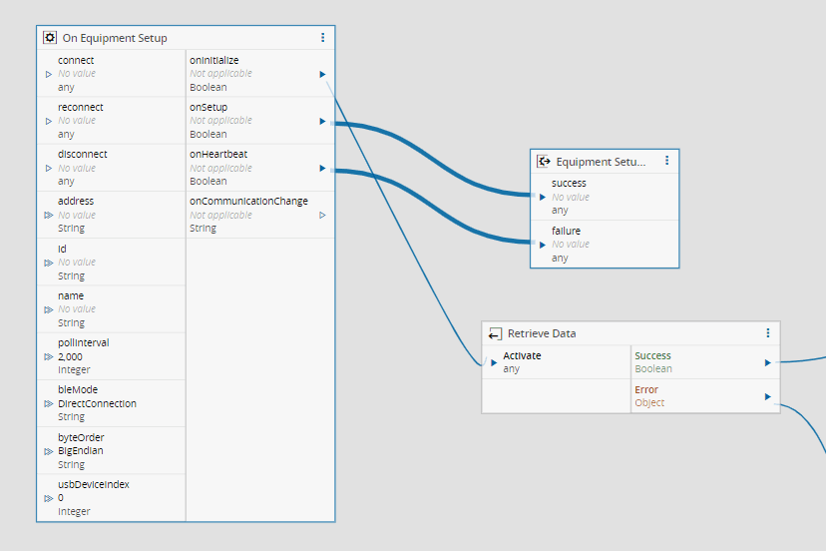826x551 pixels.
Task: Open On Equipment Setup kebab menu
Action: [322, 38]
